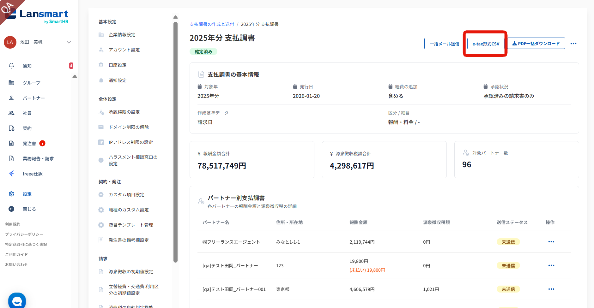Open row actions for [qa]テスト田岡_パートナー001

[551, 289]
